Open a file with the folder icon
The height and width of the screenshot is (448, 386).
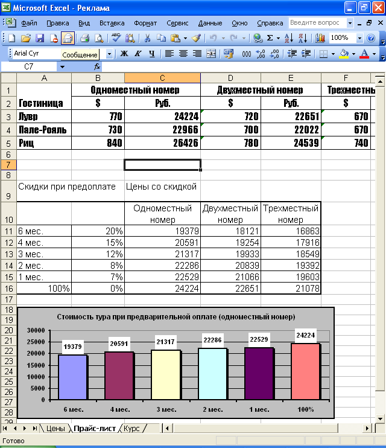tap(26, 38)
